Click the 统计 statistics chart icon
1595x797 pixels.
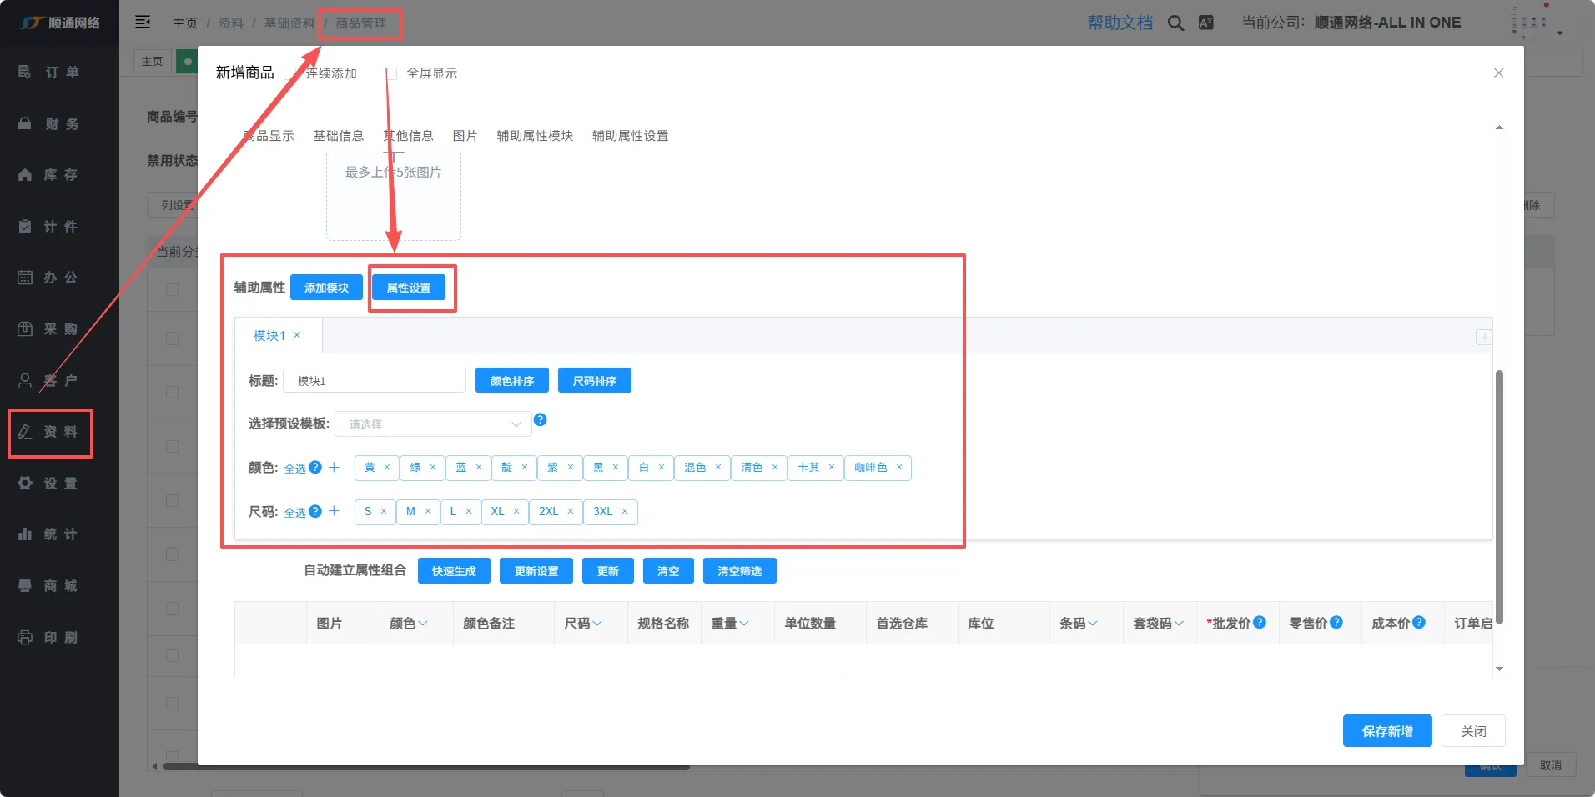point(25,534)
